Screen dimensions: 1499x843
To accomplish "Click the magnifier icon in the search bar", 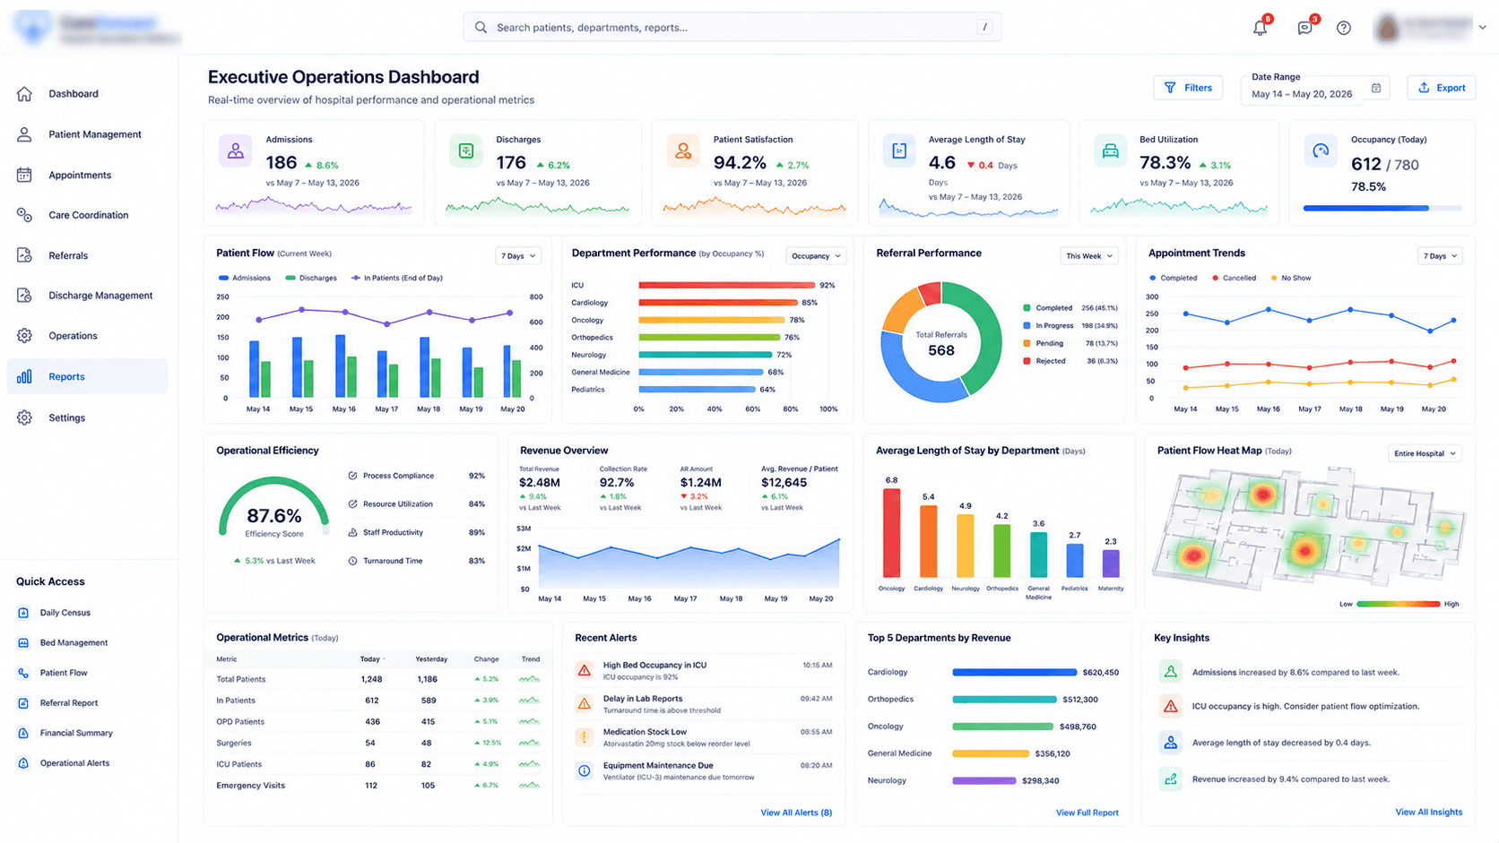I will tap(481, 28).
